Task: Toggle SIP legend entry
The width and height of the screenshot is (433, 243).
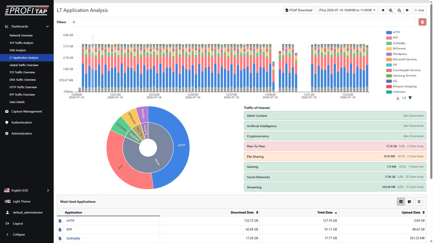Action: [391, 65]
